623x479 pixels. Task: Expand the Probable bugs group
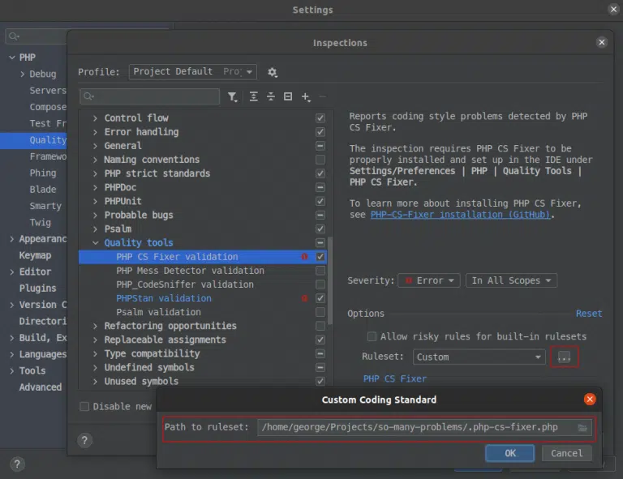click(95, 215)
